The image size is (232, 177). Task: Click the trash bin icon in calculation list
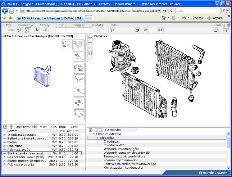tap(11, 127)
